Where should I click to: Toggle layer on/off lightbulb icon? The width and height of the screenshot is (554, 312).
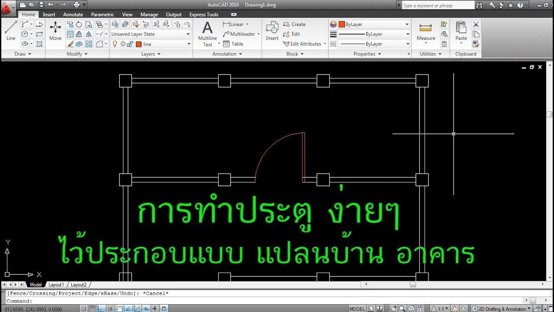point(115,44)
